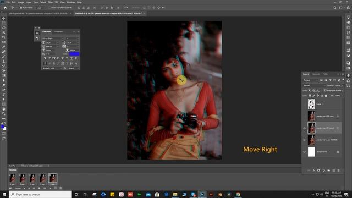Toggle Faux Bold in Character panel
352x198 pixels.
tap(45, 58)
